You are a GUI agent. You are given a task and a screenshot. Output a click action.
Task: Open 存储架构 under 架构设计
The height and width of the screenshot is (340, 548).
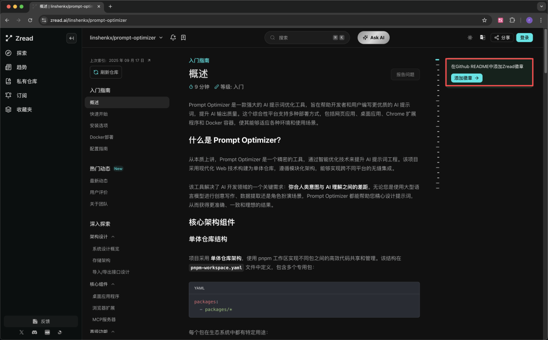click(x=101, y=260)
